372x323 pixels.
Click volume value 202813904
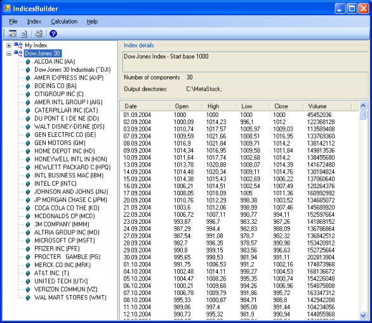coord(321,257)
